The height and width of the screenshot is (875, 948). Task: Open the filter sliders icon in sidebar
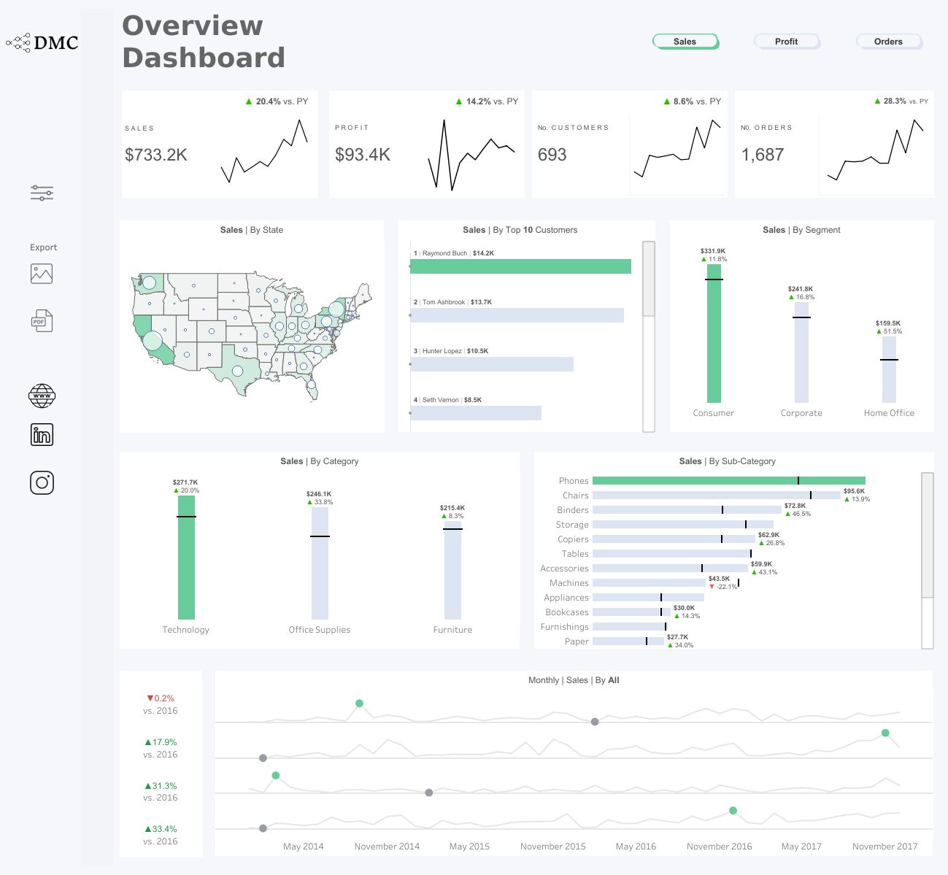tap(42, 193)
